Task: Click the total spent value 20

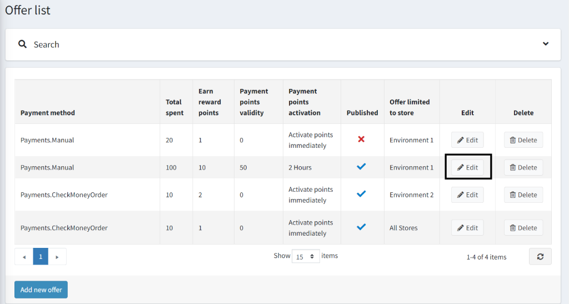Action: [169, 140]
